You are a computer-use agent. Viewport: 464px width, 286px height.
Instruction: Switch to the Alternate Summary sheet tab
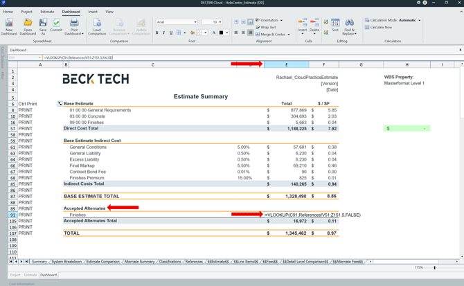[139, 262]
